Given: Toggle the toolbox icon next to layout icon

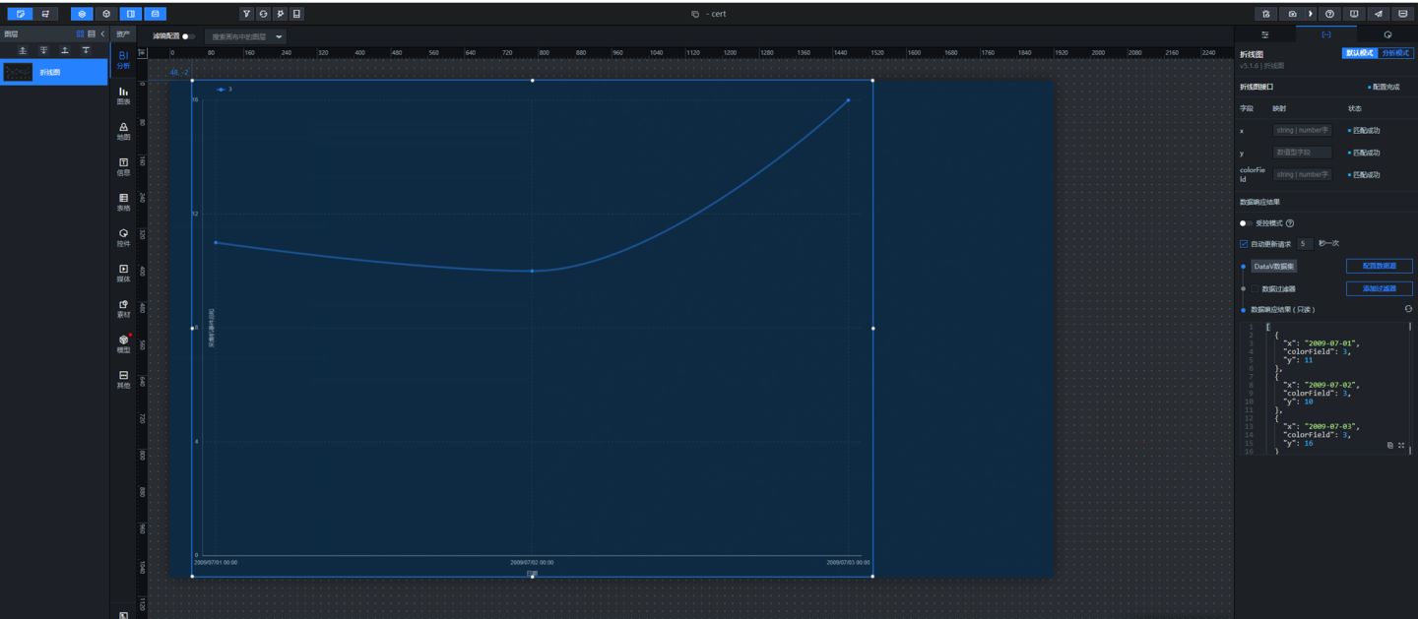Looking at the screenshot, I should pyautogui.click(x=155, y=14).
